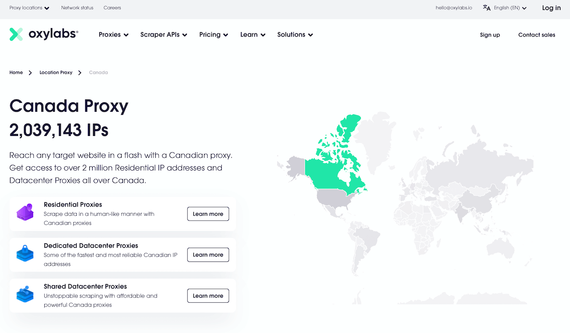
Task: Open Location Proxy breadcrumb link
Action: 56,72
